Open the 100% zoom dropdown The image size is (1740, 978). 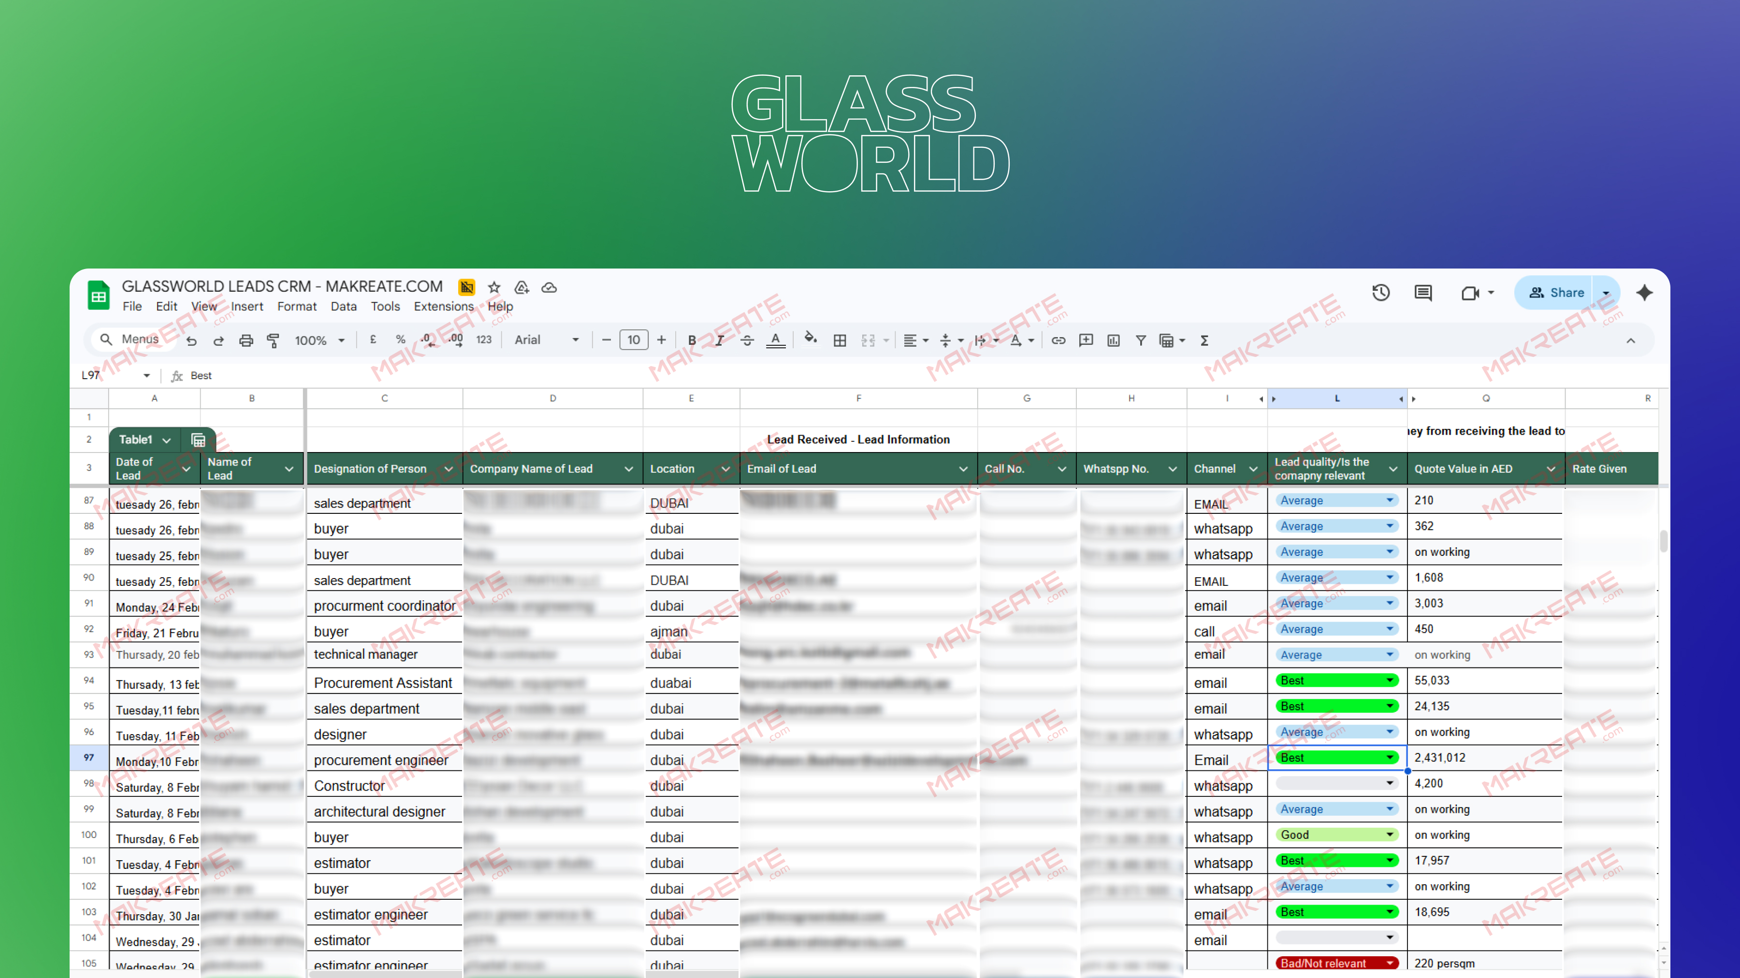(319, 340)
